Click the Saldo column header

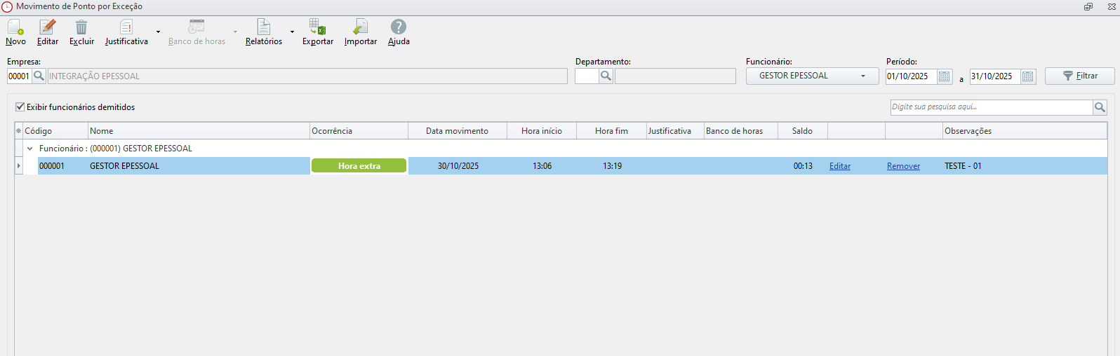(x=803, y=131)
